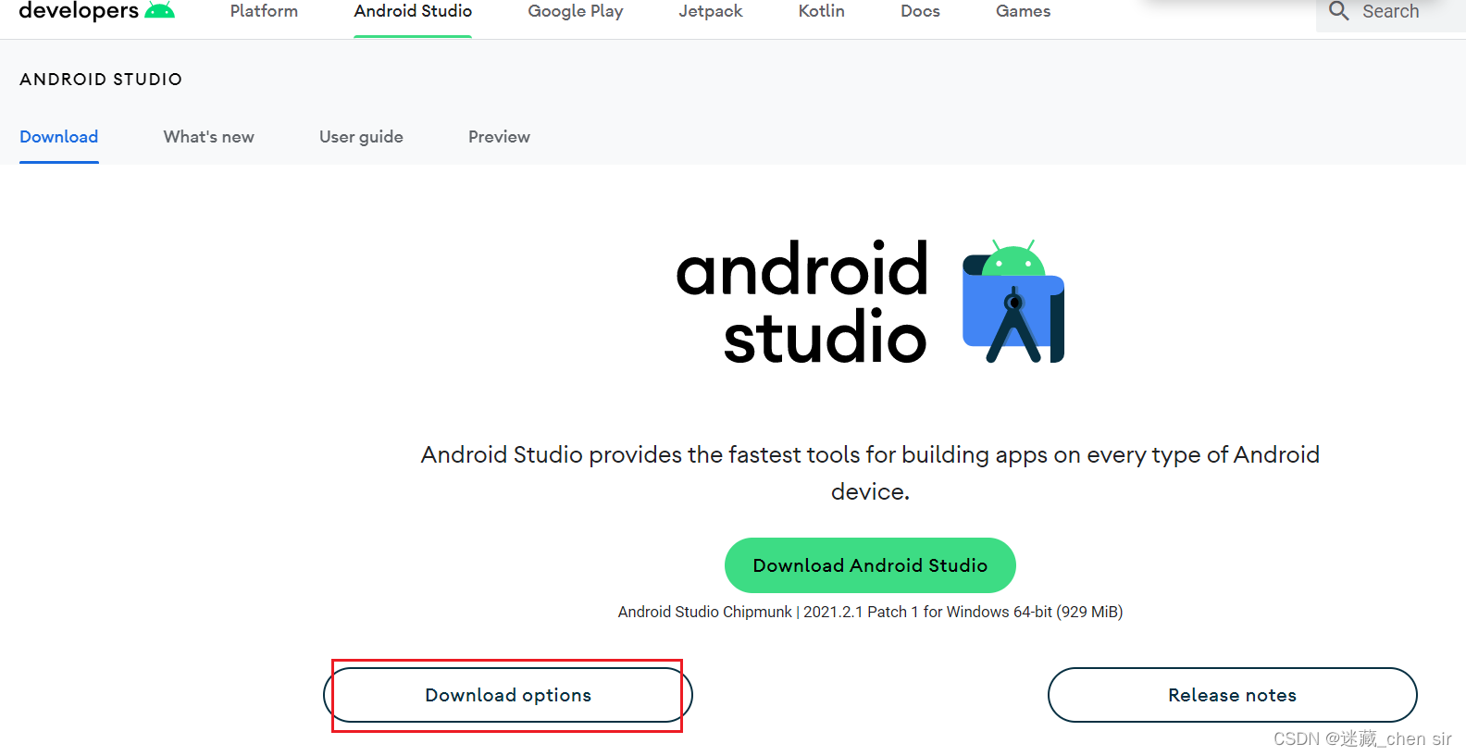Switch to What's new tab
This screenshot has height=756, width=1466.
click(x=209, y=137)
